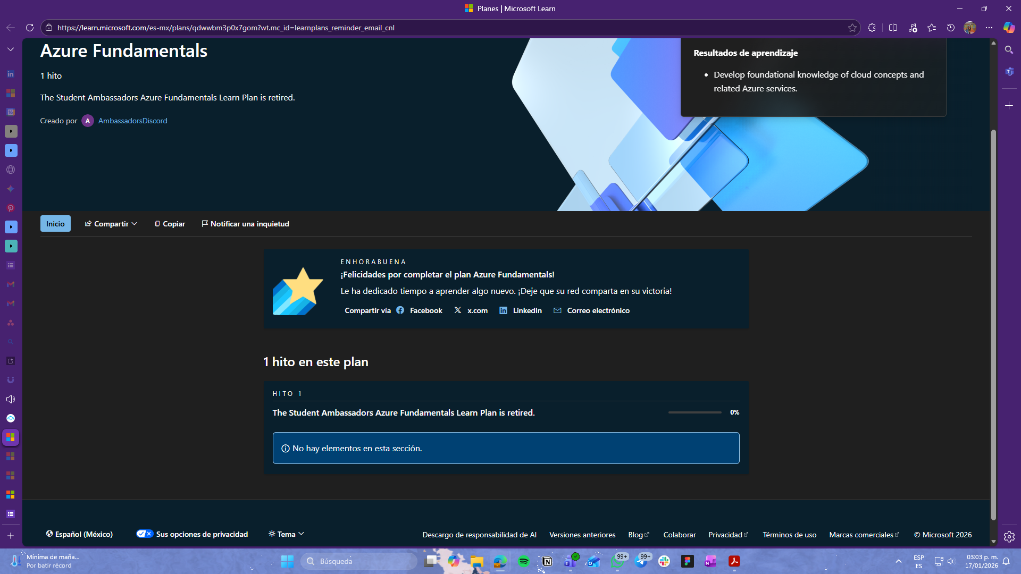
Task: Open Adobe Acrobat from the taskbar
Action: 734,561
